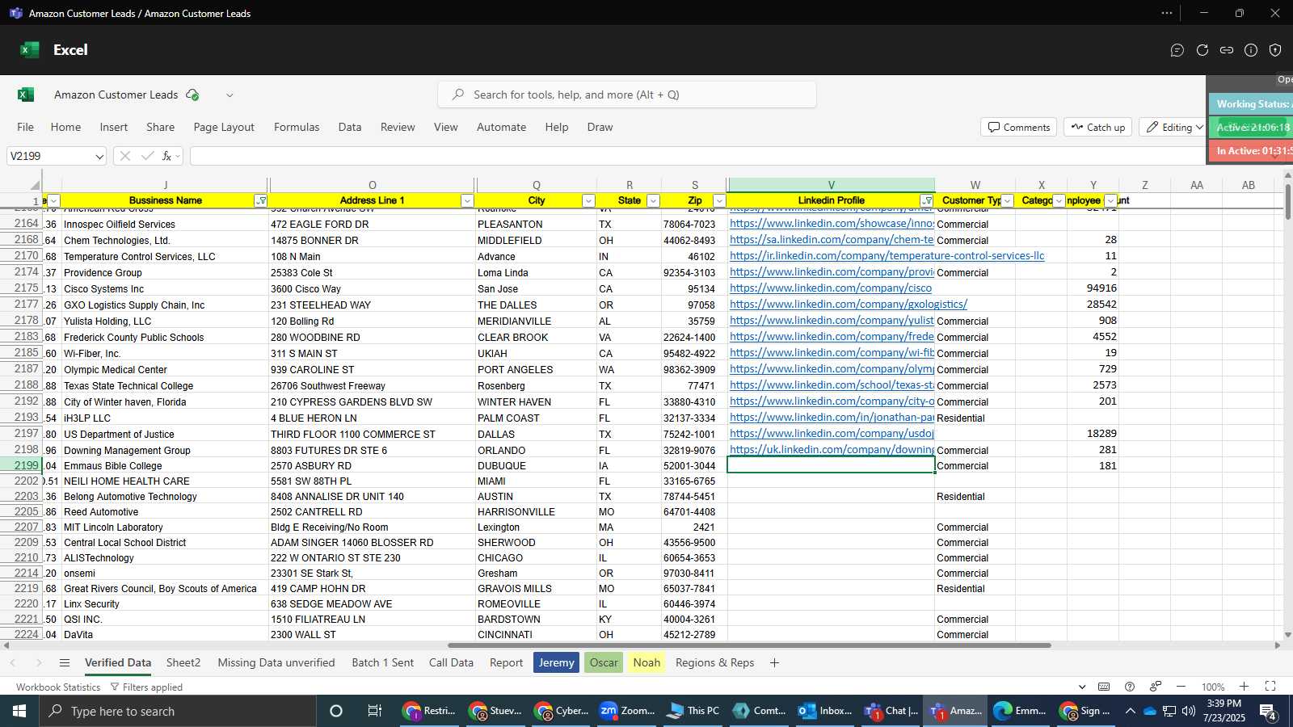Switch to the Jeremy sheet tab

point(556,662)
